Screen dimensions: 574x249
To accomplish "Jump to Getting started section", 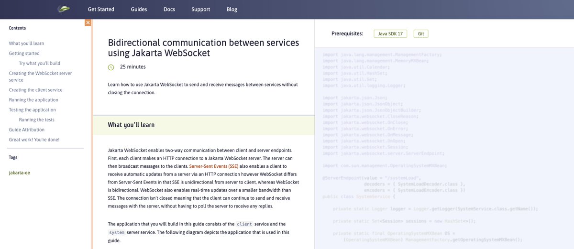I will (24, 54).
